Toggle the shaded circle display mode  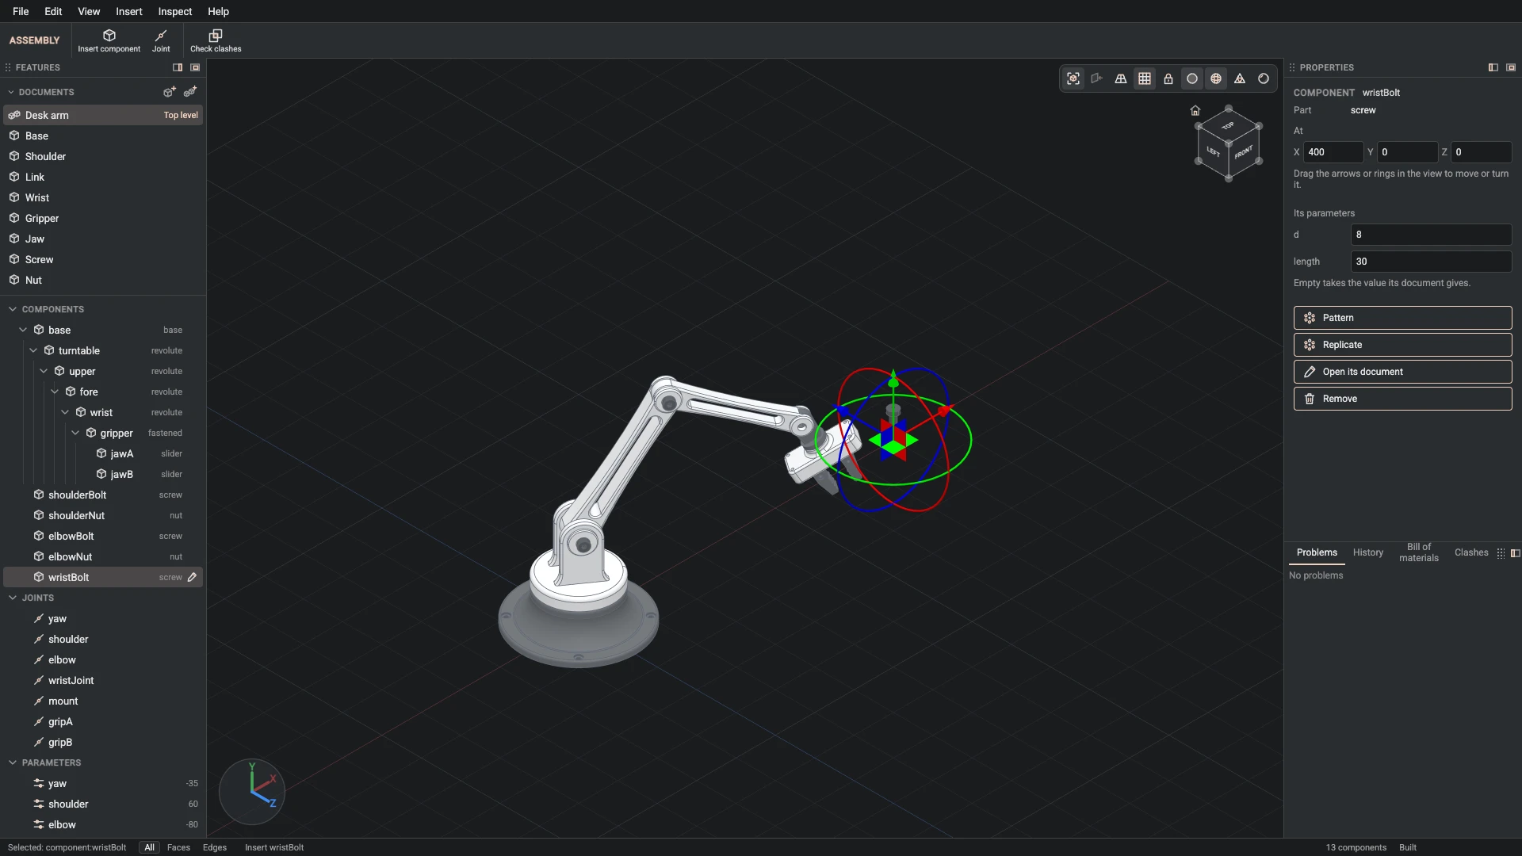1192,78
